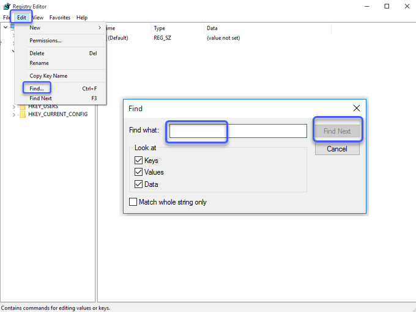Expand the HKEY_CURRENT_CONFIG tree node
This screenshot has width=416, height=312.
(x=14, y=114)
